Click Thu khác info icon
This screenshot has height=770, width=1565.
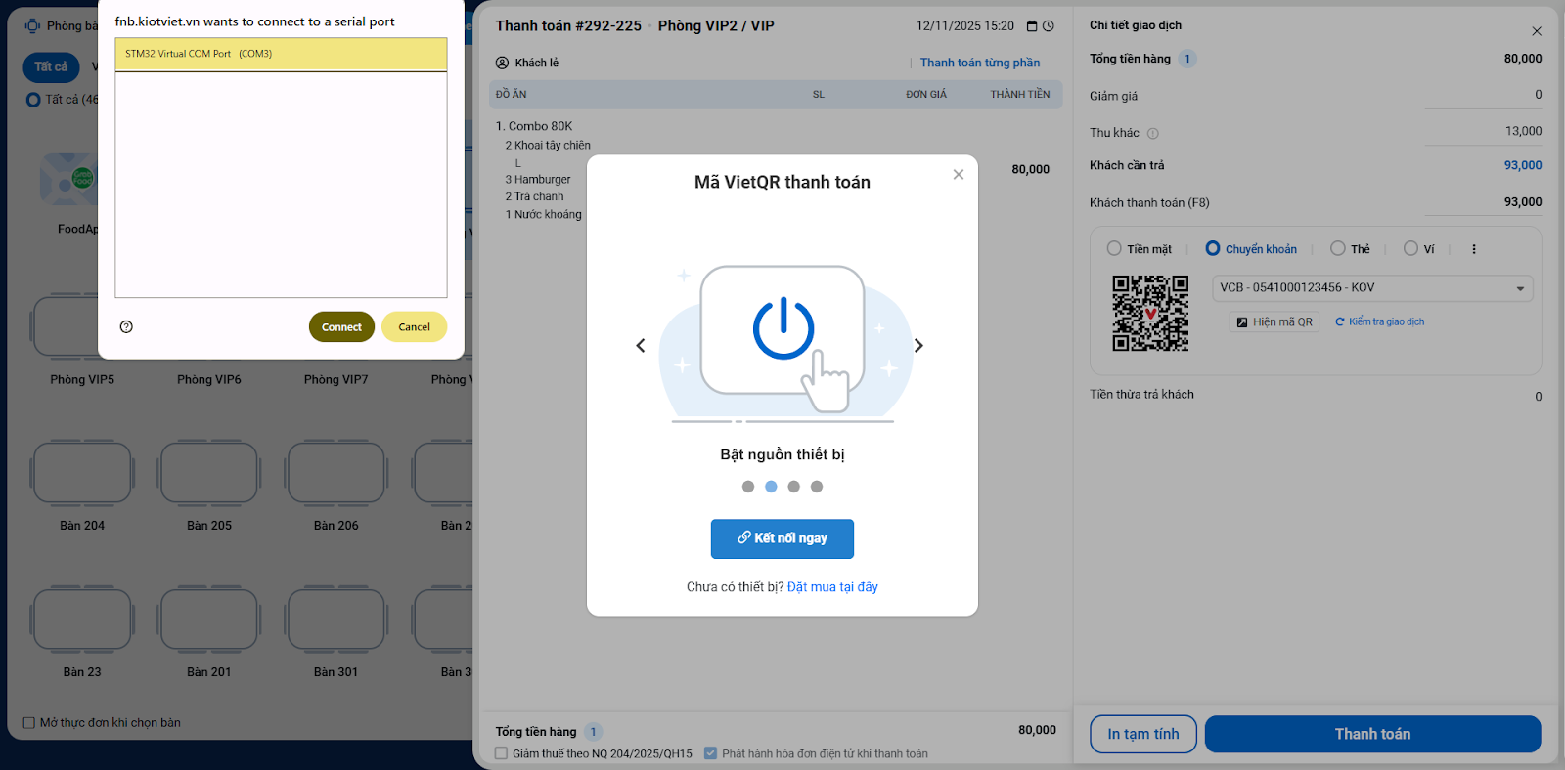click(x=1153, y=134)
